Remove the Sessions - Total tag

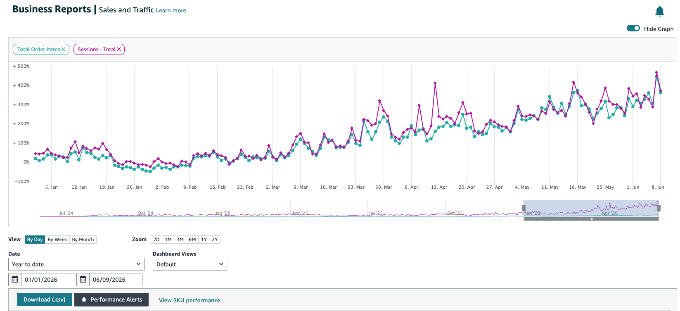coord(119,49)
